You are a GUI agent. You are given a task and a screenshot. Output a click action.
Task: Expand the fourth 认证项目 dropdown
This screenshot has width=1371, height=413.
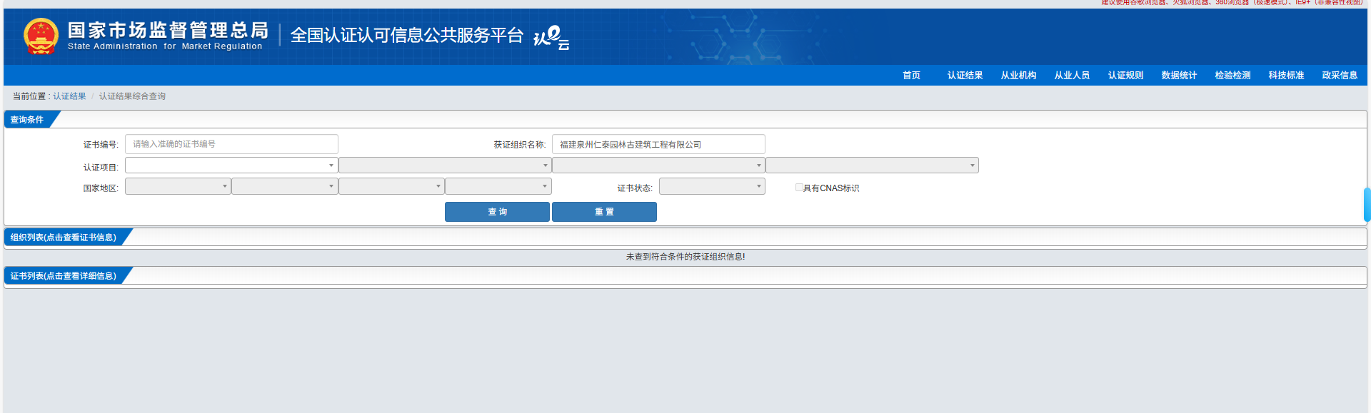coord(872,165)
